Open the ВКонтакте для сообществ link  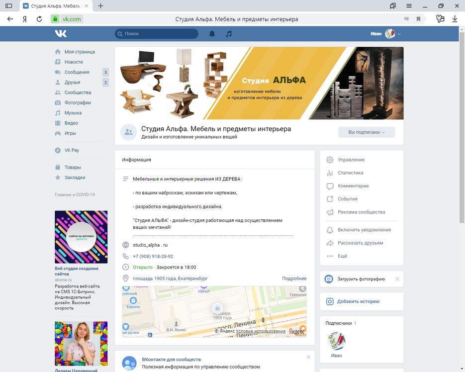pos(171,360)
